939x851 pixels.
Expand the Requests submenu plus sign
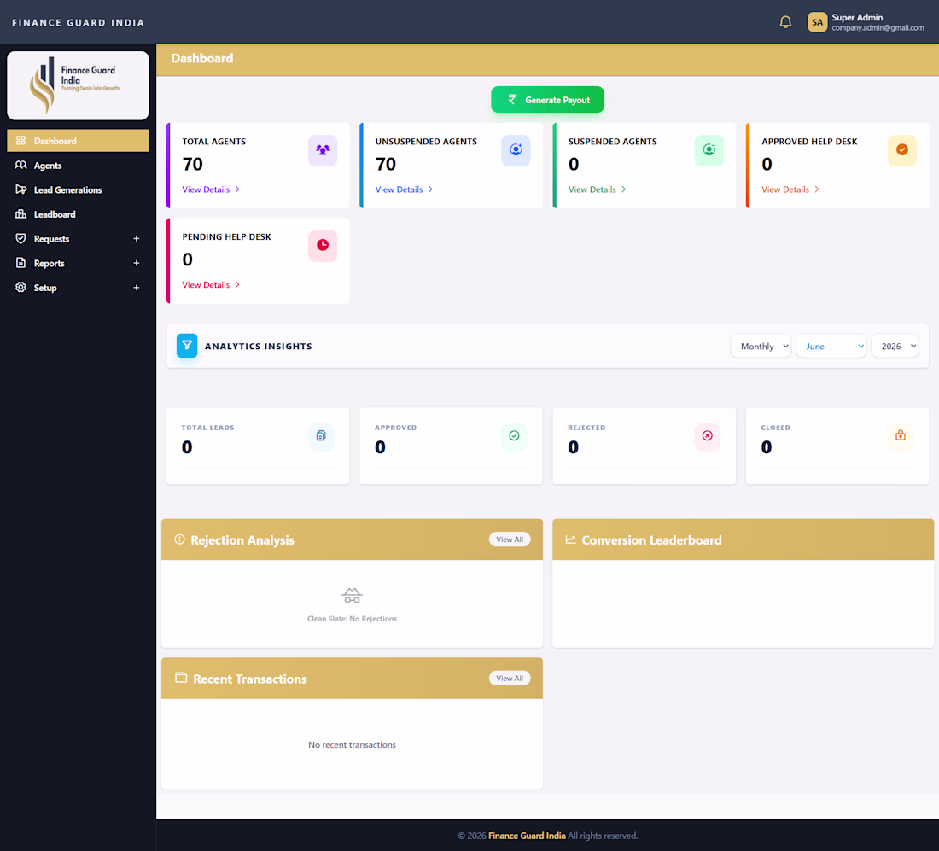pyautogui.click(x=137, y=238)
